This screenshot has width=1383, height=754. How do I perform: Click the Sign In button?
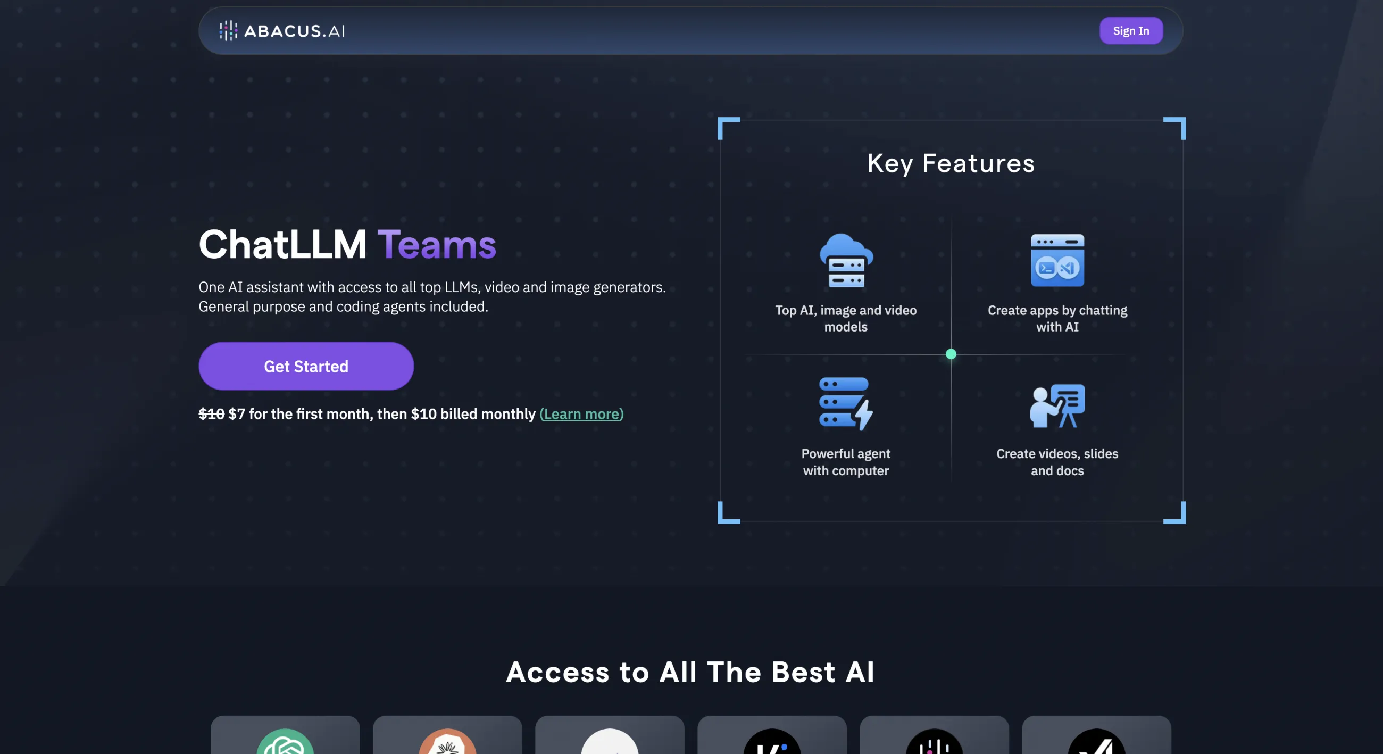point(1131,31)
